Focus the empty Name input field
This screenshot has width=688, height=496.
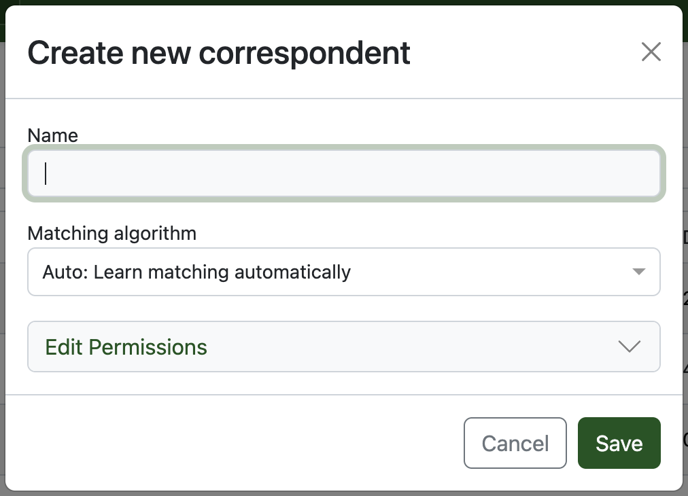pos(343,174)
